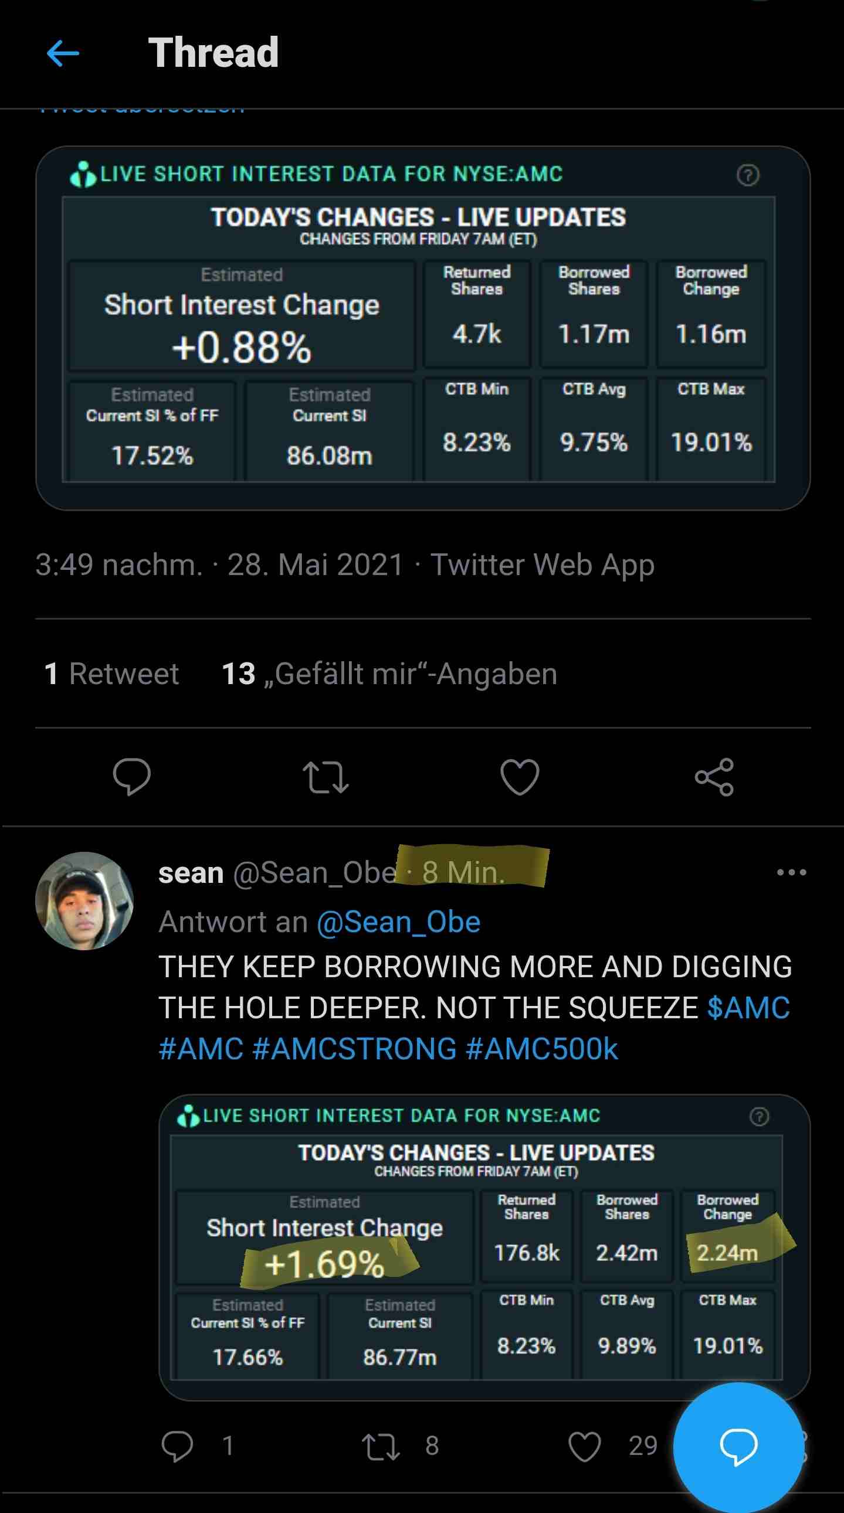Open the $AMC cashtag link
The image size is (844, 1513).
click(x=748, y=1008)
